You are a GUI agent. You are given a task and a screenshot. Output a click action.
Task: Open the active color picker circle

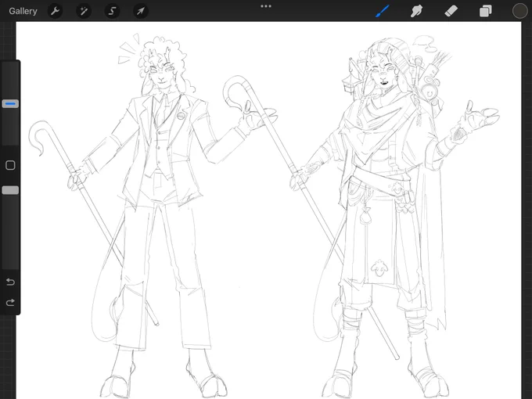pos(519,11)
